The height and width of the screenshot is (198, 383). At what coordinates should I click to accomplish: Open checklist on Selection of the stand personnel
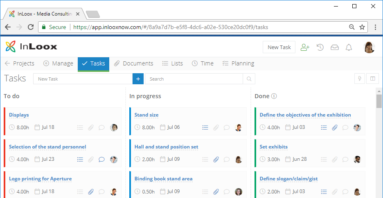(80, 160)
